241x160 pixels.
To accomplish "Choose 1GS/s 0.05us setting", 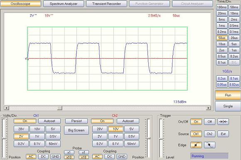I will [222, 85].
